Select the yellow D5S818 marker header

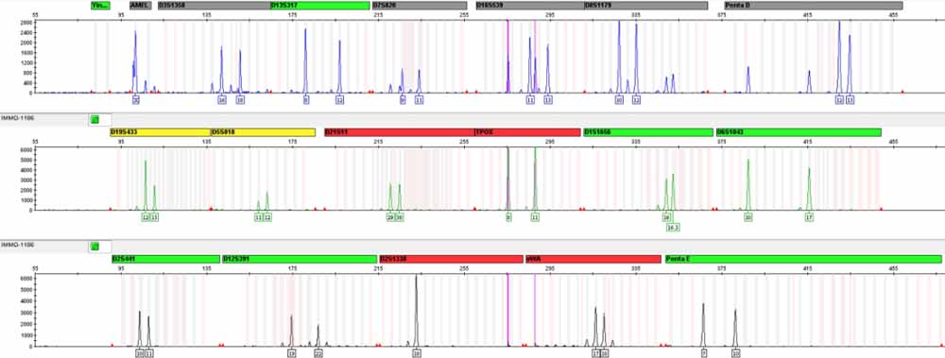click(263, 132)
